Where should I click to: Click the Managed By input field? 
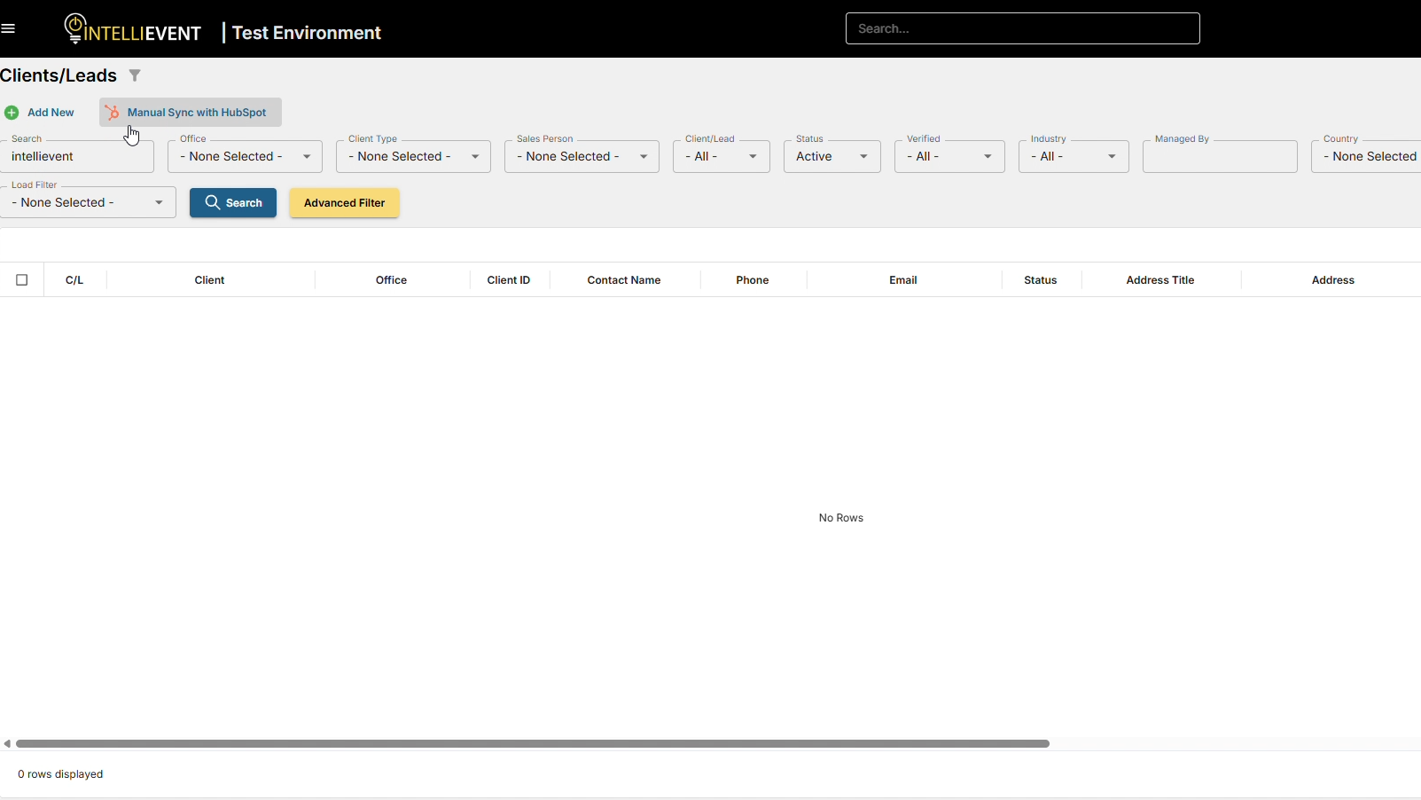pos(1220,157)
